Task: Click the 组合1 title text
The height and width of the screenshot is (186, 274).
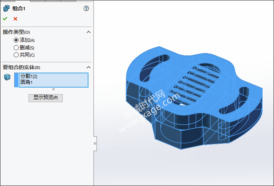Action: 19,8
